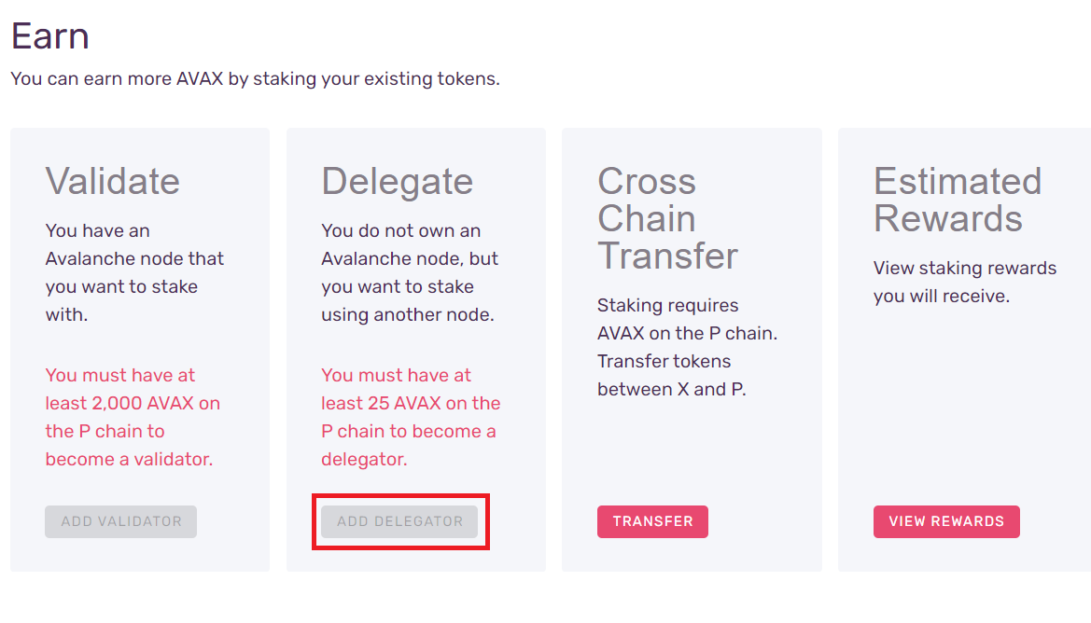Click the staking description under Earn

pos(254,78)
